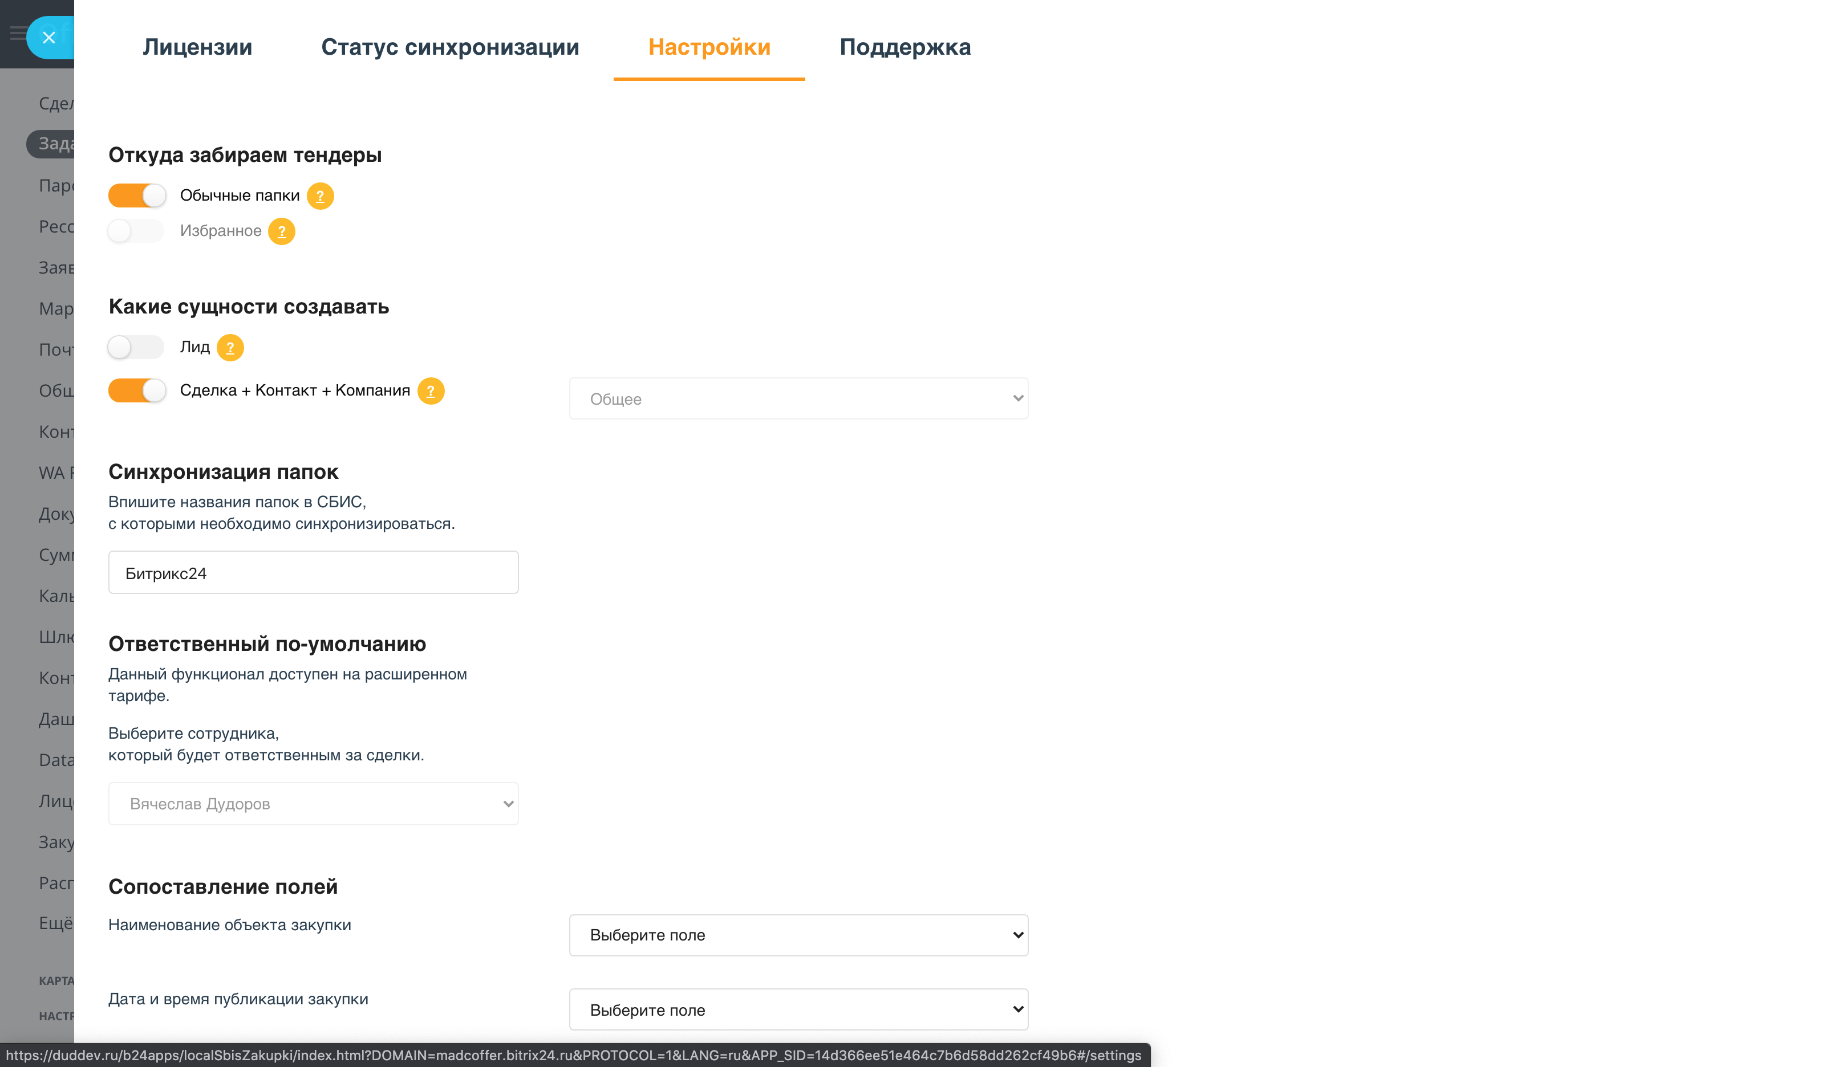Click the Битрикс24 folder name input

[x=313, y=573]
